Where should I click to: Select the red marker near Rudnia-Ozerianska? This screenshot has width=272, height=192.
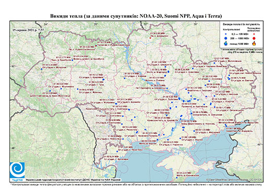[x=96, y=46]
